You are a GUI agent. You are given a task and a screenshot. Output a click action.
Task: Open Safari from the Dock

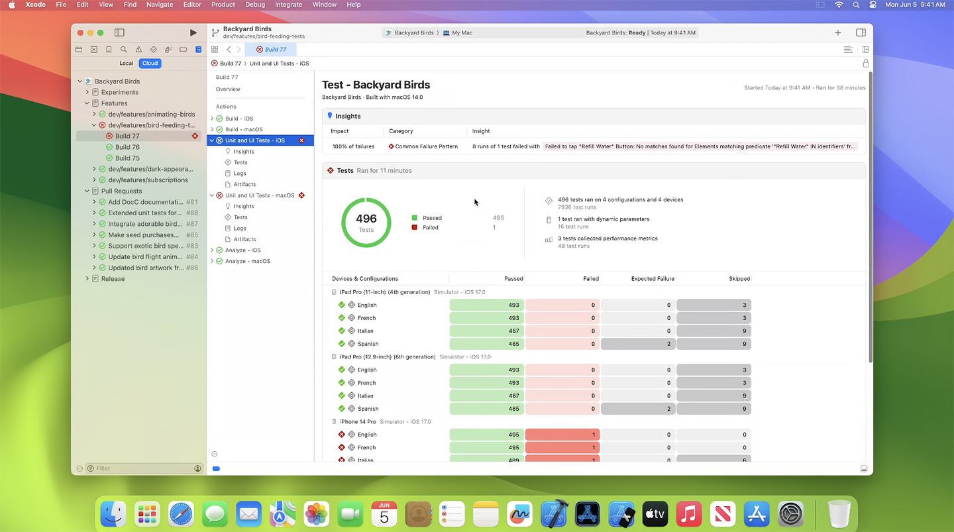click(181, 513)
